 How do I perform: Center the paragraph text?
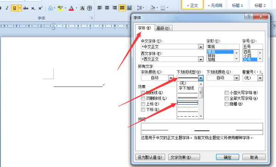pyautogui.click(x=107, y=8)
